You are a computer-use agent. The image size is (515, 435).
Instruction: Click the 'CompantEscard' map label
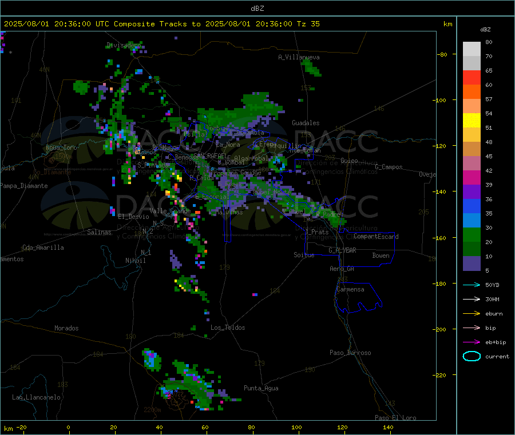[x=376, y=236]
